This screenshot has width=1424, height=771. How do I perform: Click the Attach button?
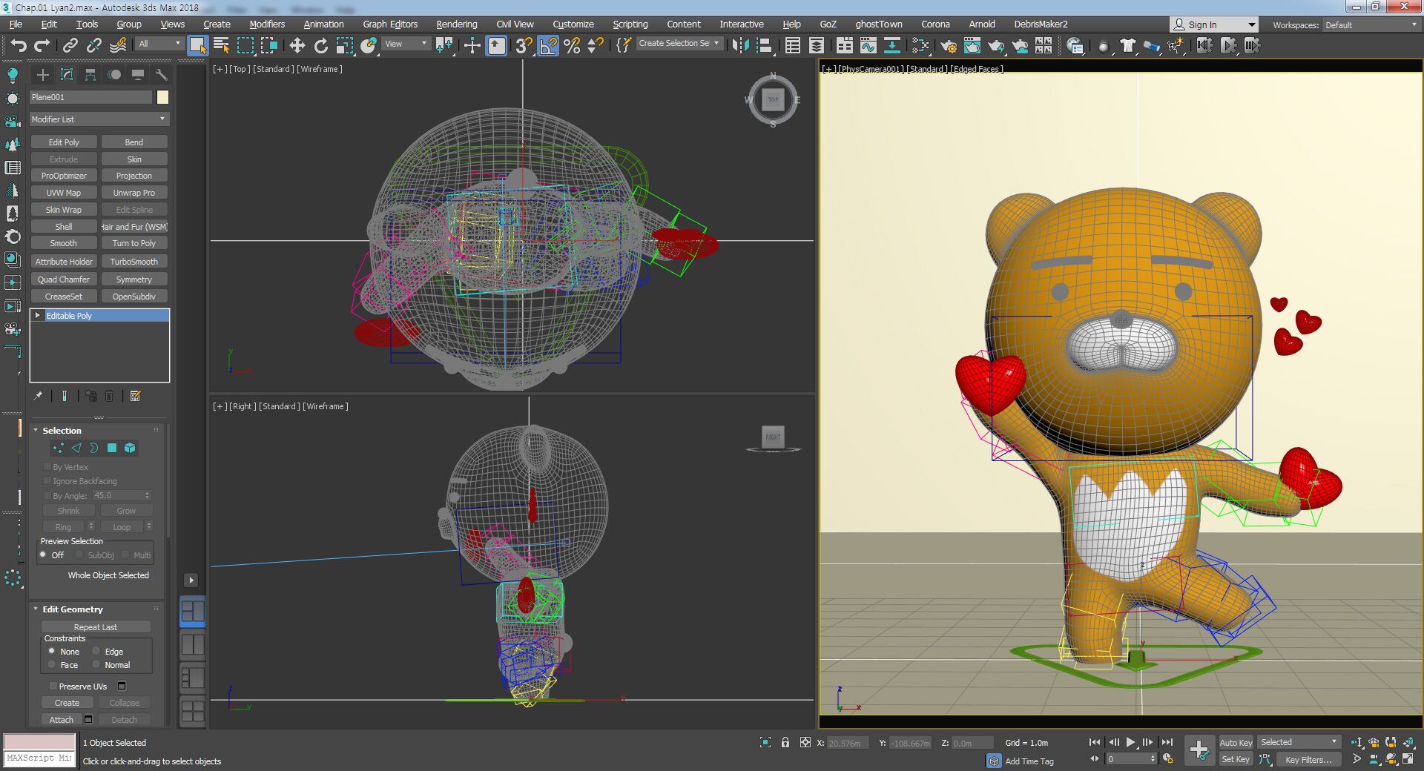pyautogui.click(x=62, y=720)
